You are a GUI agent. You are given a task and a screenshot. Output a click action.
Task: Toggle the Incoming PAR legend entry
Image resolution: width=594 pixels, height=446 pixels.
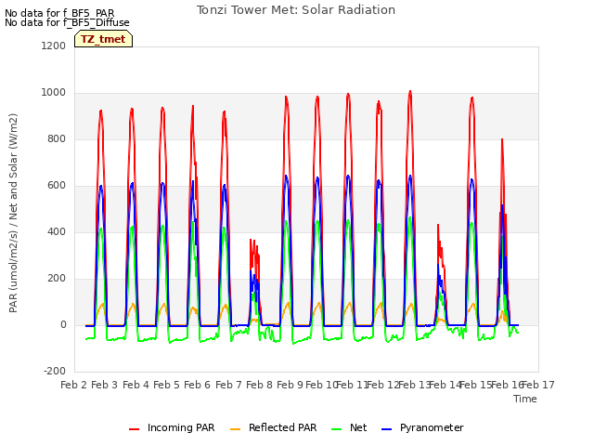172,427
